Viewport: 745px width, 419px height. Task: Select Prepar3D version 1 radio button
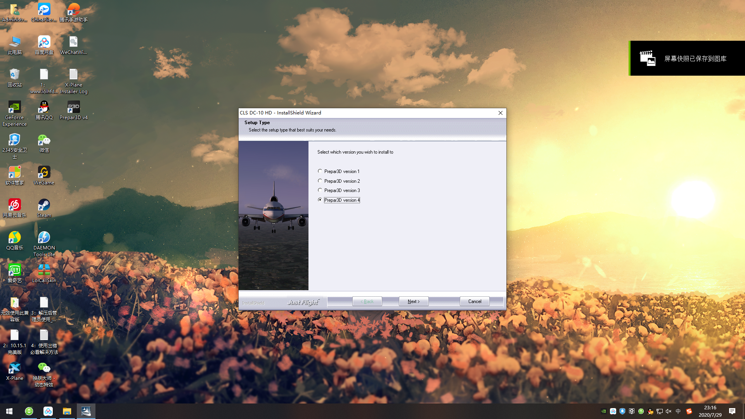320,171
